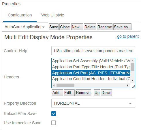Enable the Use Immediate Save checkbox
Image resolution: width=141 pixels, height=130 pixels.
pos(54,123)
